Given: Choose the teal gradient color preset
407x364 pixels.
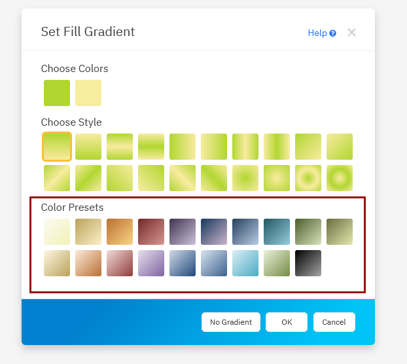Looking at the screenshot, I should (277, 232).
